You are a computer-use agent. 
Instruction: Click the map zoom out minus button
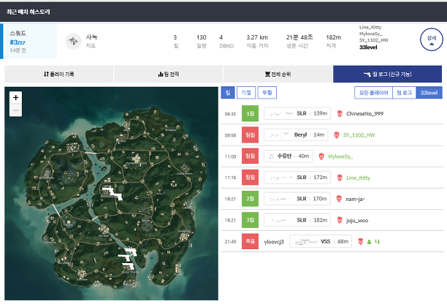coord(16,110)
